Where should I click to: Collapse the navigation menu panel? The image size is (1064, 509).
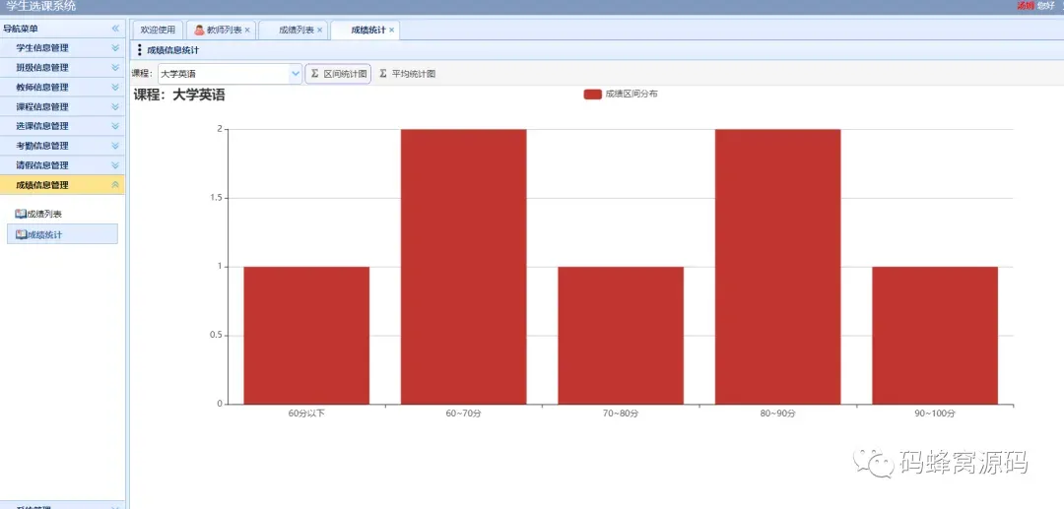[115, 29]
